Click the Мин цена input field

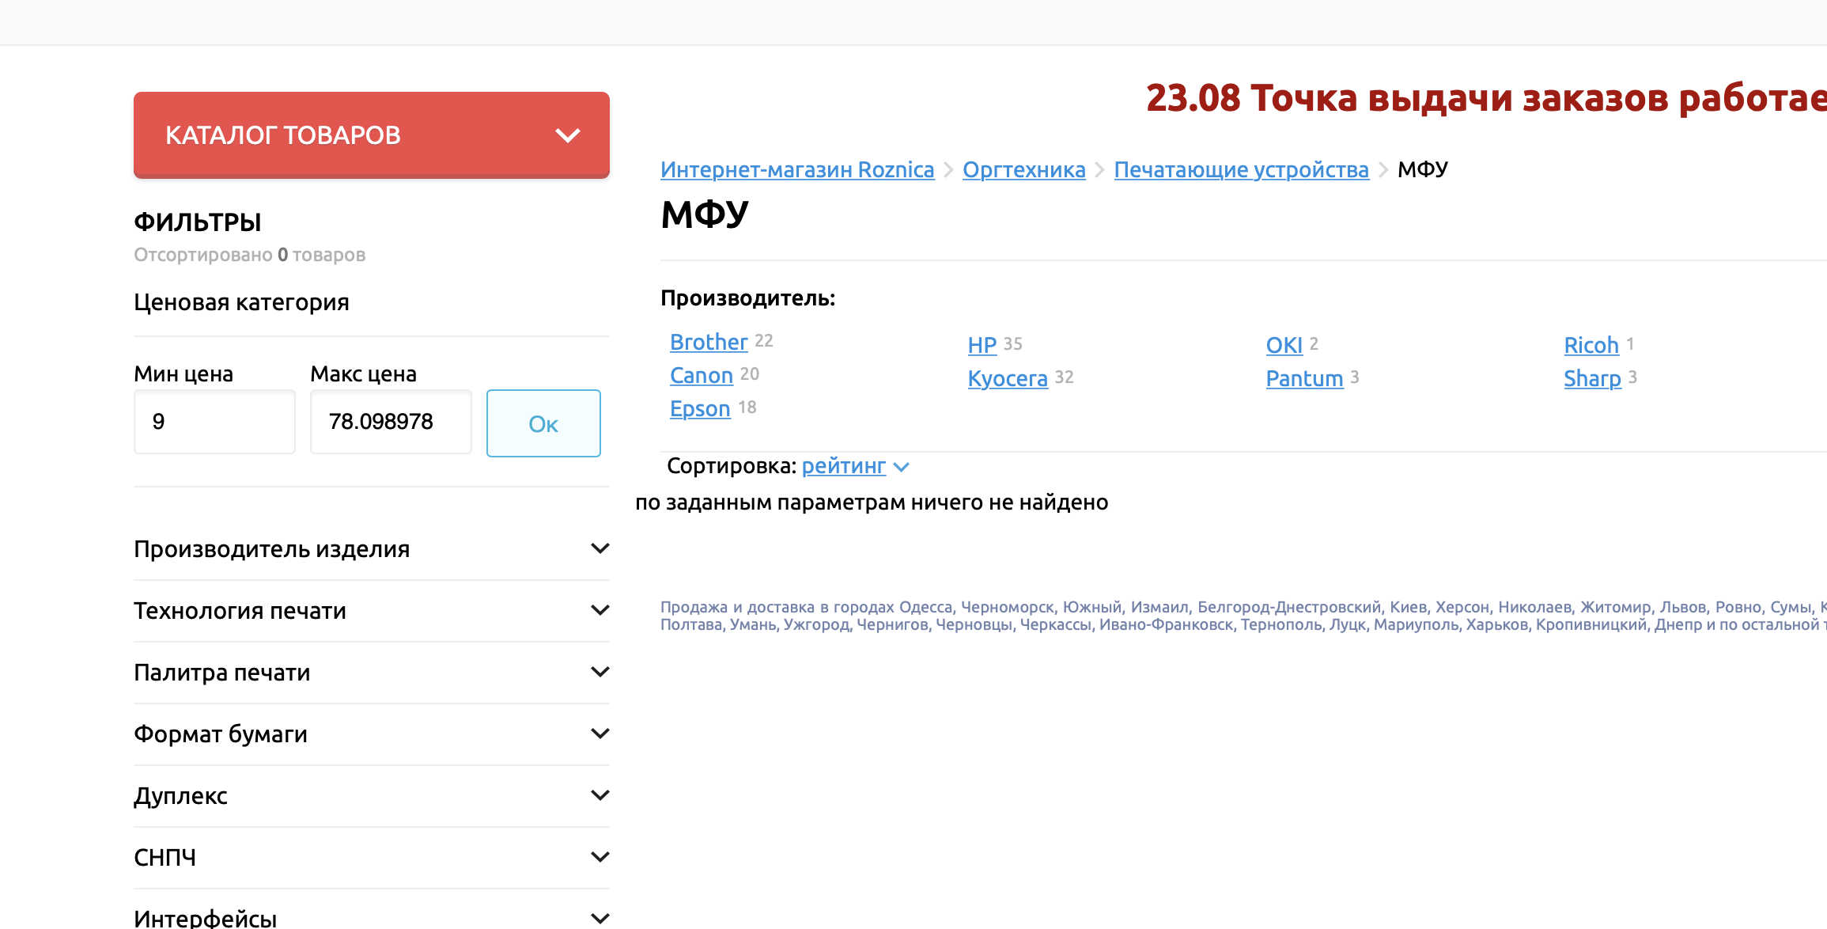pos(214,422)
